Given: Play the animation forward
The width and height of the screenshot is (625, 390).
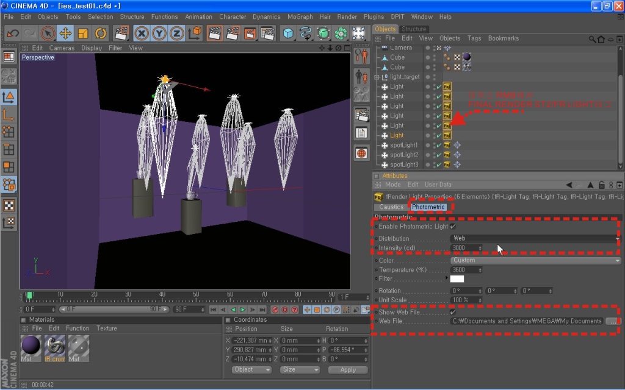Looking at the screenshot, I should tap(243, 310).
